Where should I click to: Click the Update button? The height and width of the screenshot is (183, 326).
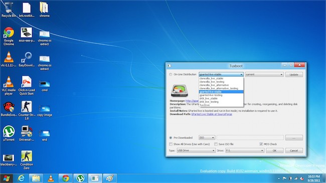[294, 74]
